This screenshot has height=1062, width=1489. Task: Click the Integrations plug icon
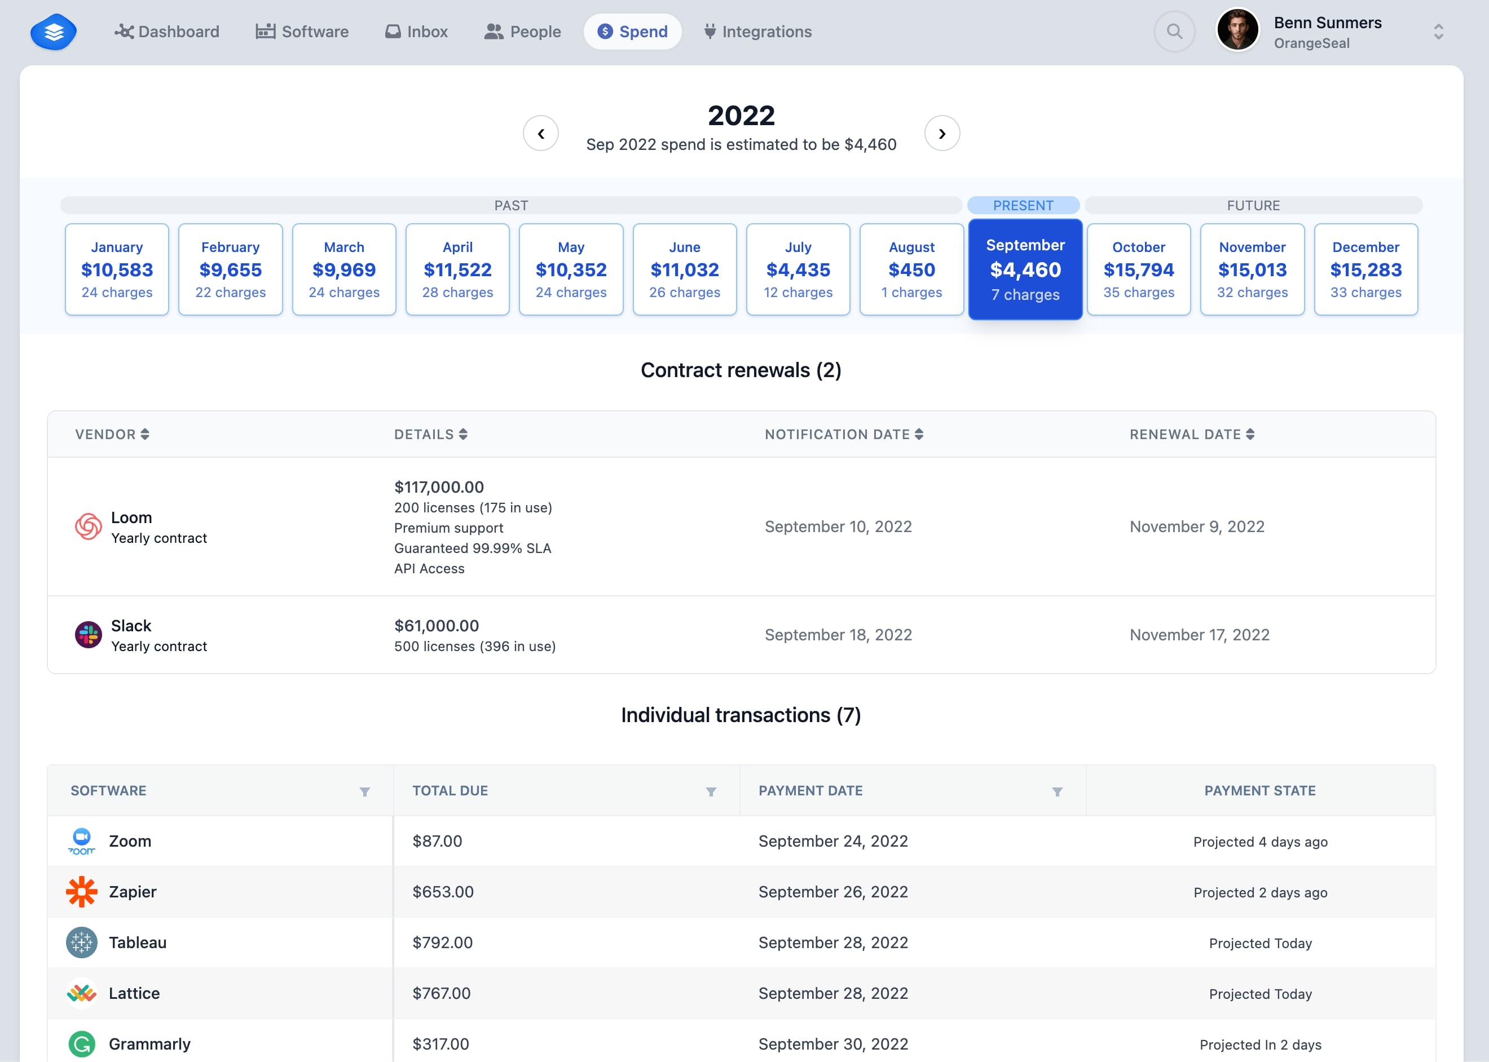(x=710, y=31)
